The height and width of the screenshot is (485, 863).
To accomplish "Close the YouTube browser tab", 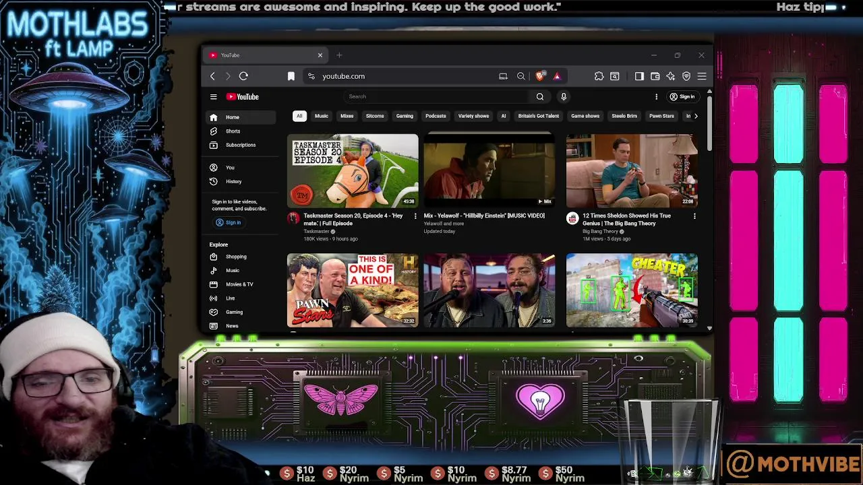I will (x=320, y=55).
